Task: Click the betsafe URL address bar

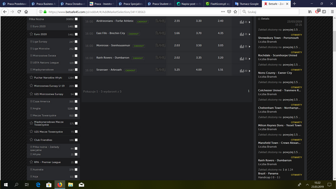Action: 134,12
